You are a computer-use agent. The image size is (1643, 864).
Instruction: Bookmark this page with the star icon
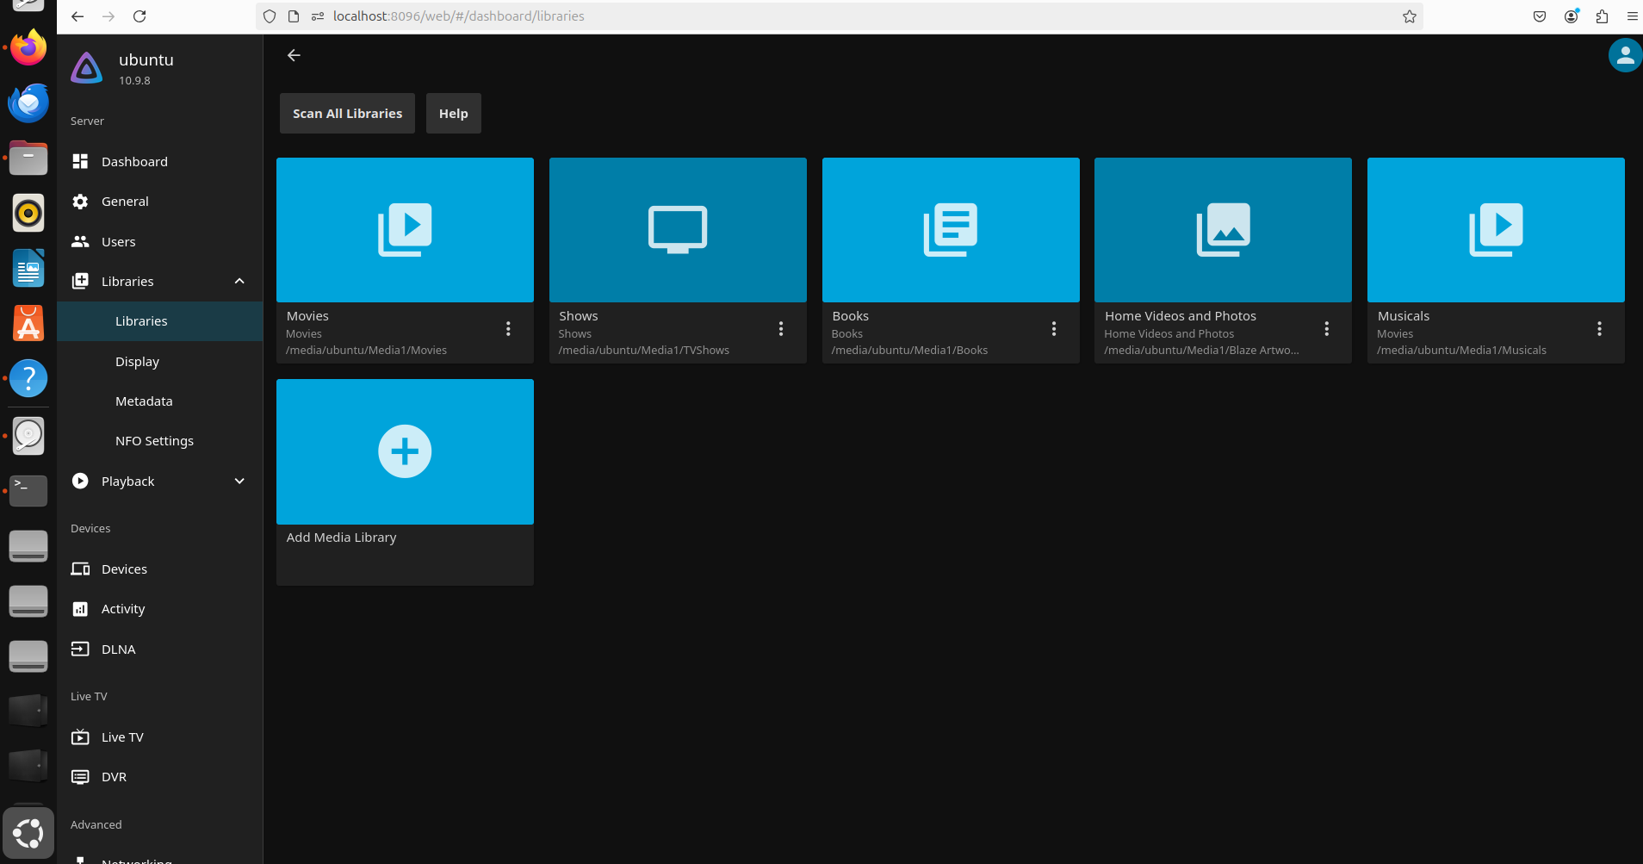click(1410, 16)
